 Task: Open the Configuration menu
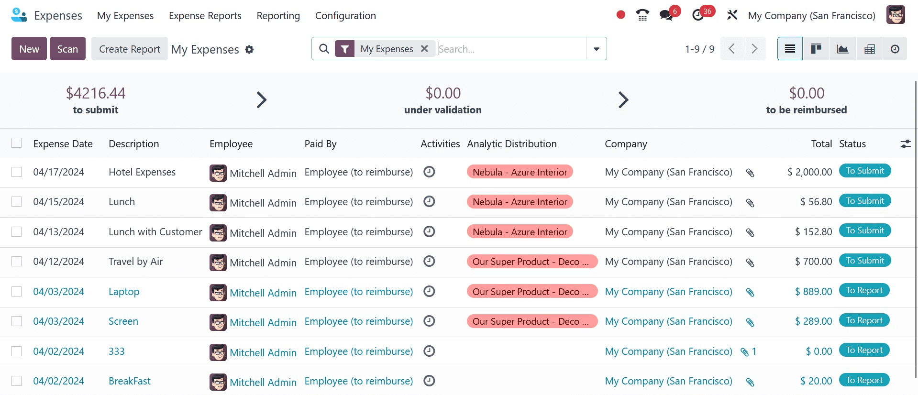[345, 15]
